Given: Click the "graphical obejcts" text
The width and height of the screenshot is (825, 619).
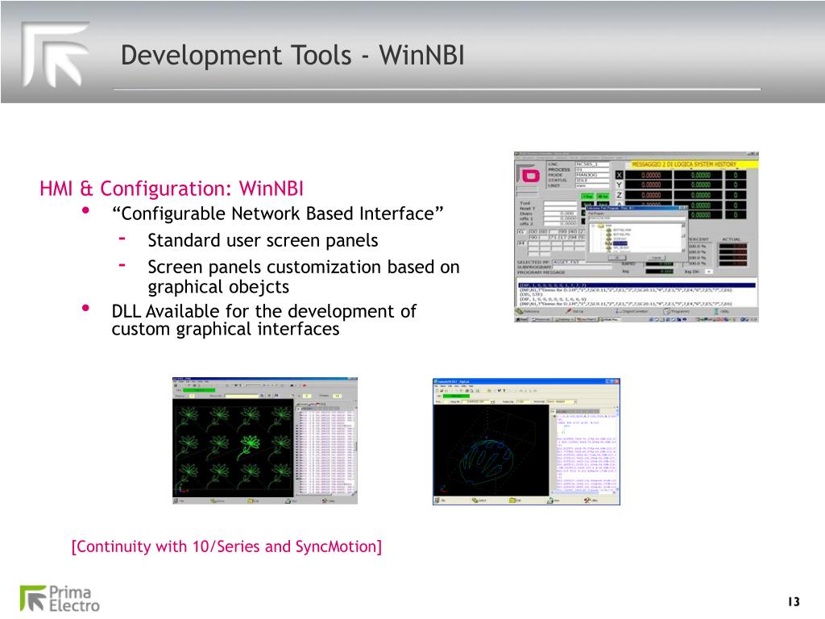Looking at the screenshot, I should (218, 287).
